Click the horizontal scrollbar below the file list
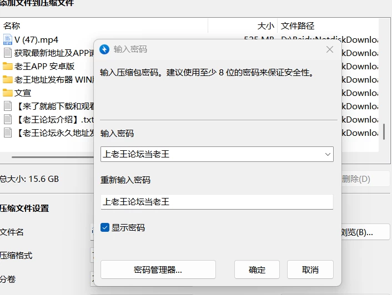 (x=53, y=157)
